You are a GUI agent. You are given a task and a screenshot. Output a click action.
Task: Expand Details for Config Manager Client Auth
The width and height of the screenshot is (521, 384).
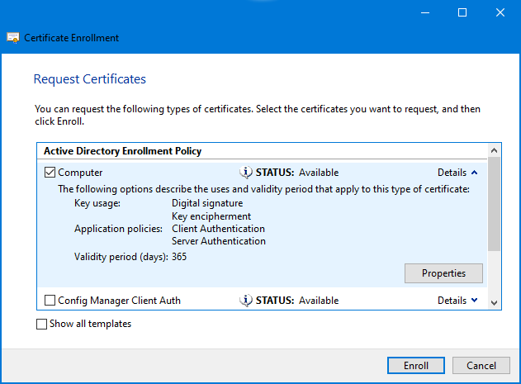pos(457,301)
